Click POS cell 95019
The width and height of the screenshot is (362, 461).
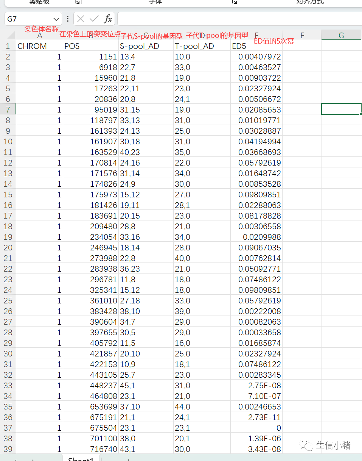[x=91, y=110]
